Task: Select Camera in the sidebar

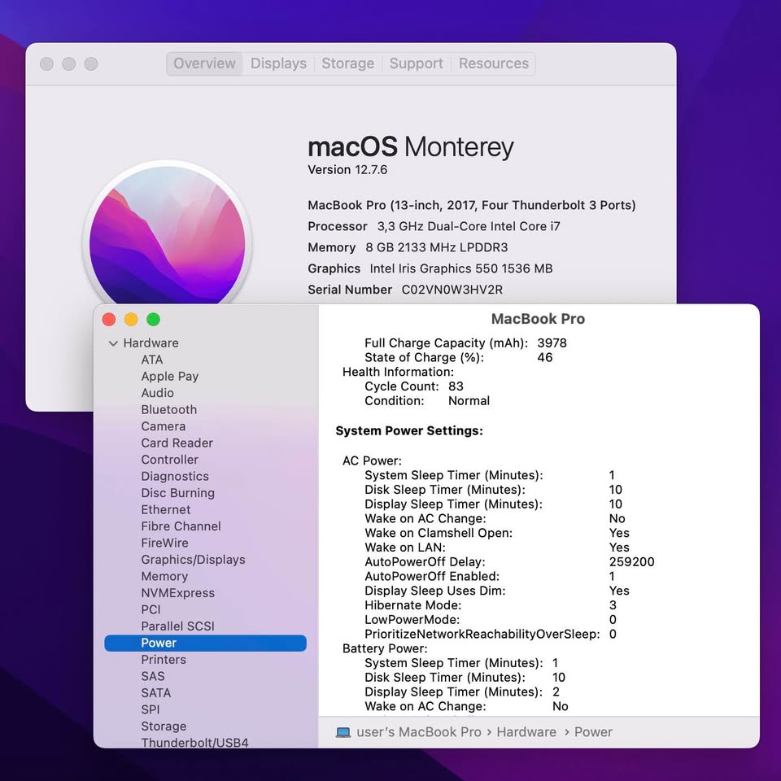Action: 164,426
